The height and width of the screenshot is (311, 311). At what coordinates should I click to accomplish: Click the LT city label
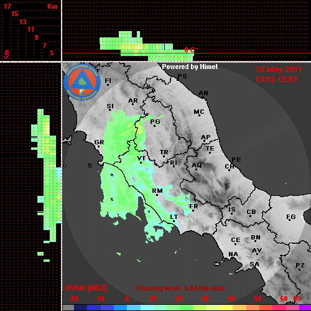tap(174, 217)
